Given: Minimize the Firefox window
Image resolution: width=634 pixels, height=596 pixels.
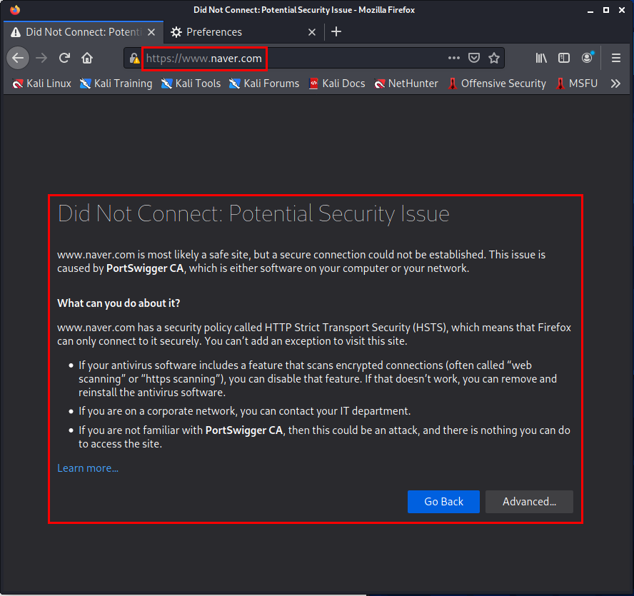Looking at the screenshot, I should click(x=590, y=11).
